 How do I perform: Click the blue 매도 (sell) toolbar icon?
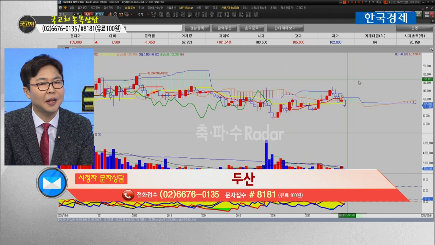pyautogui.click(x=99, y=14)
